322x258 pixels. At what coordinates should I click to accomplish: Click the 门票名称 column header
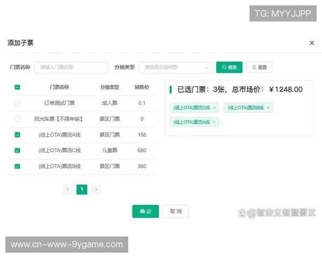[x=60, y=87]
